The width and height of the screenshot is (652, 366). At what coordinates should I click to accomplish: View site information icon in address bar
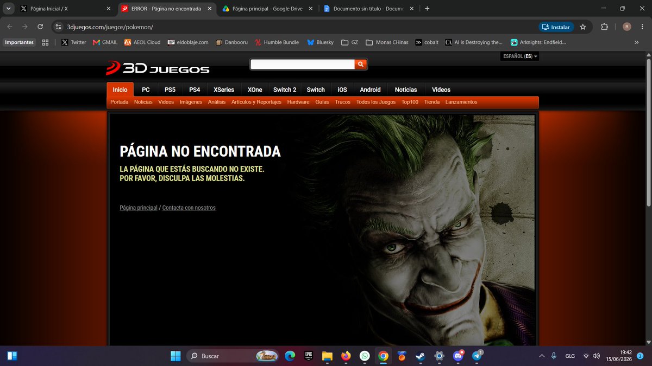click(59, 27)
